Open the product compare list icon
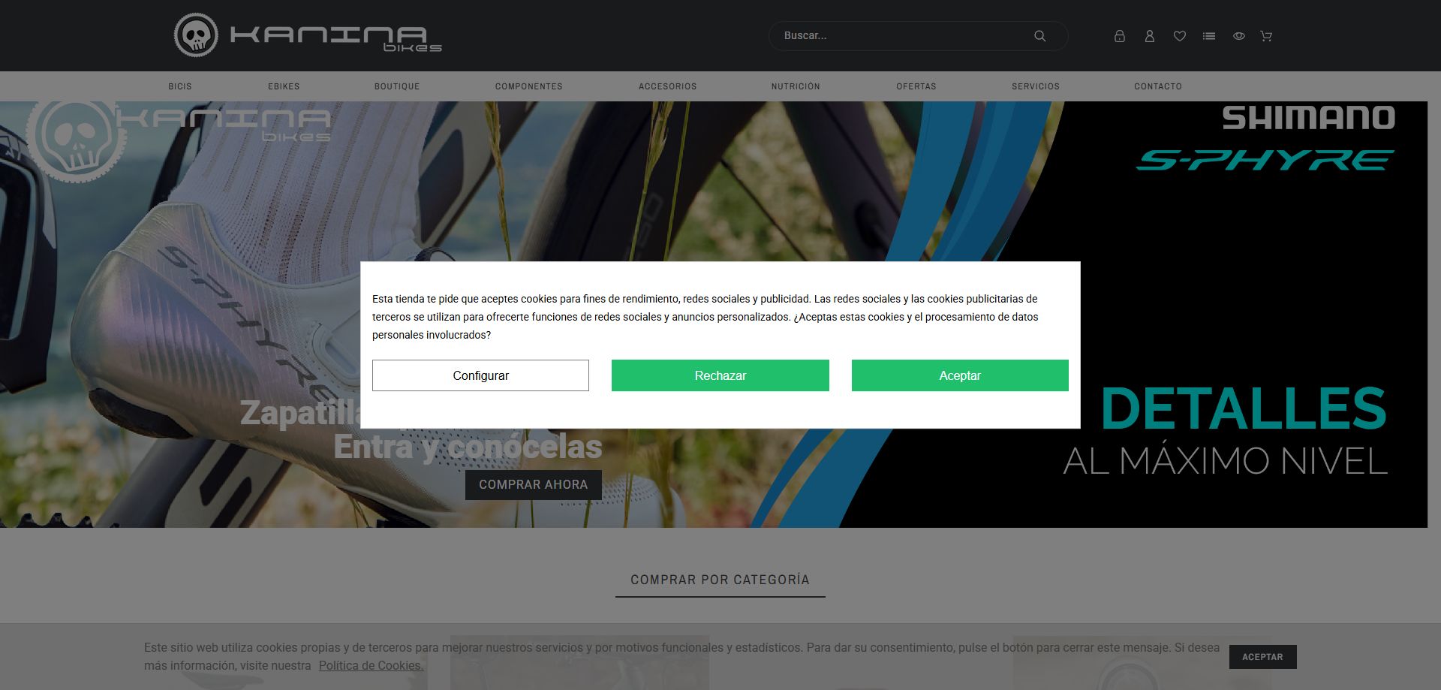Screen dimensions: 1441x690 (x=1209, y=36)
